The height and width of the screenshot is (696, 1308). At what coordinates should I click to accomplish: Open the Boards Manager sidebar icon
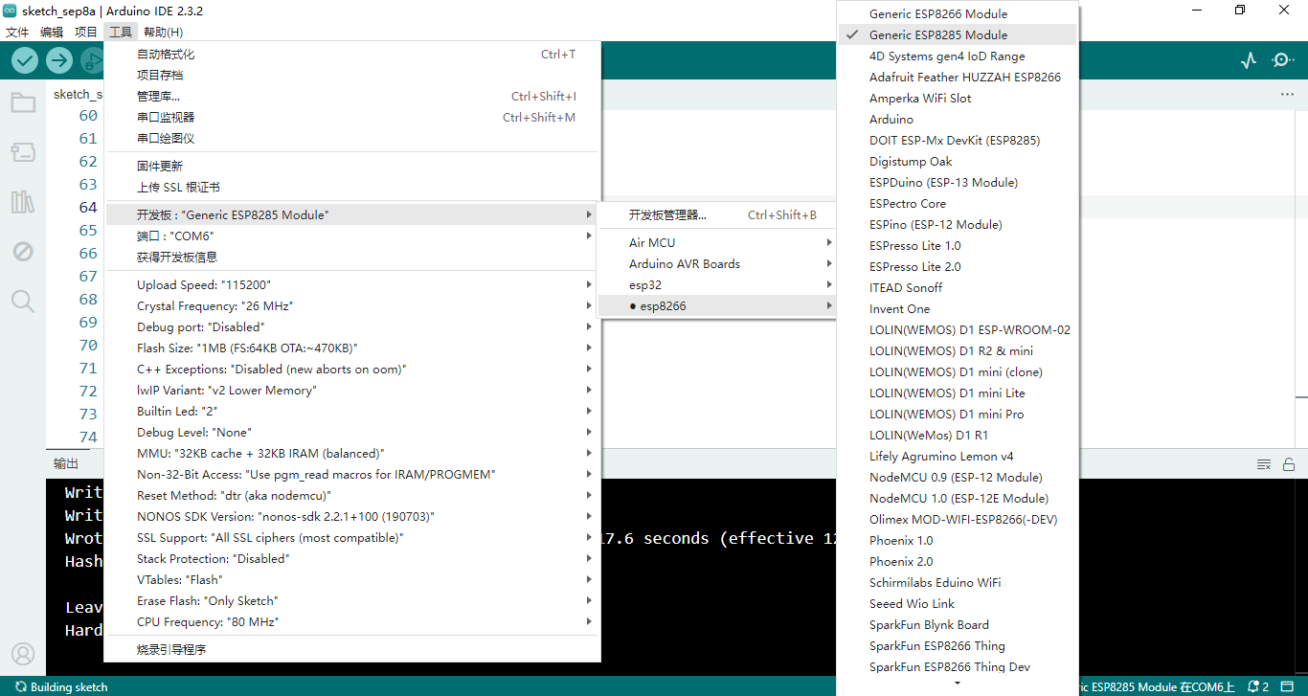(x=23, y=152)
